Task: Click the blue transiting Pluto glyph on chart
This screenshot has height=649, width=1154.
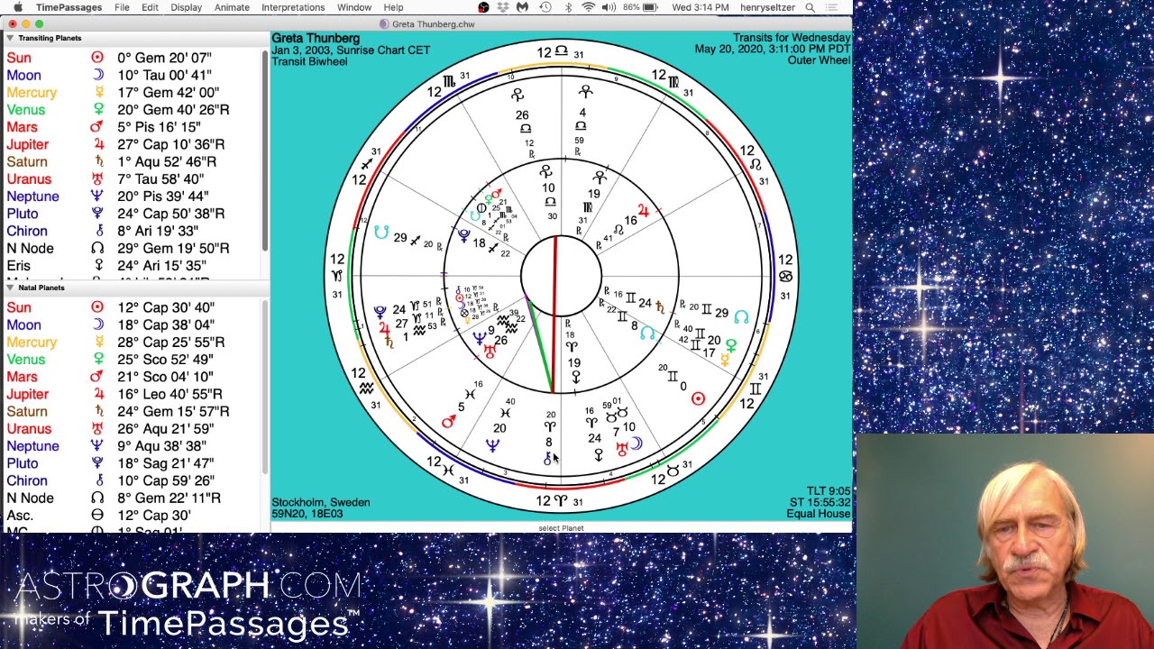Action: pos(380,312)
